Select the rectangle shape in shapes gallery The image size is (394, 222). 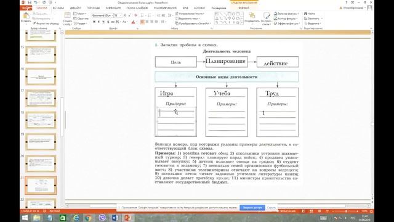[x=230, y=14]
